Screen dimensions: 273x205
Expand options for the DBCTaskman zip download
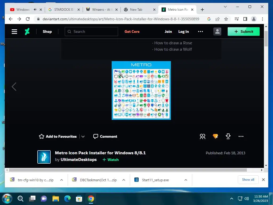pos(124,180)
